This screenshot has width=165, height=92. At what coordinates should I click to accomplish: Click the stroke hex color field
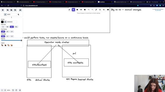pos(12,22)
